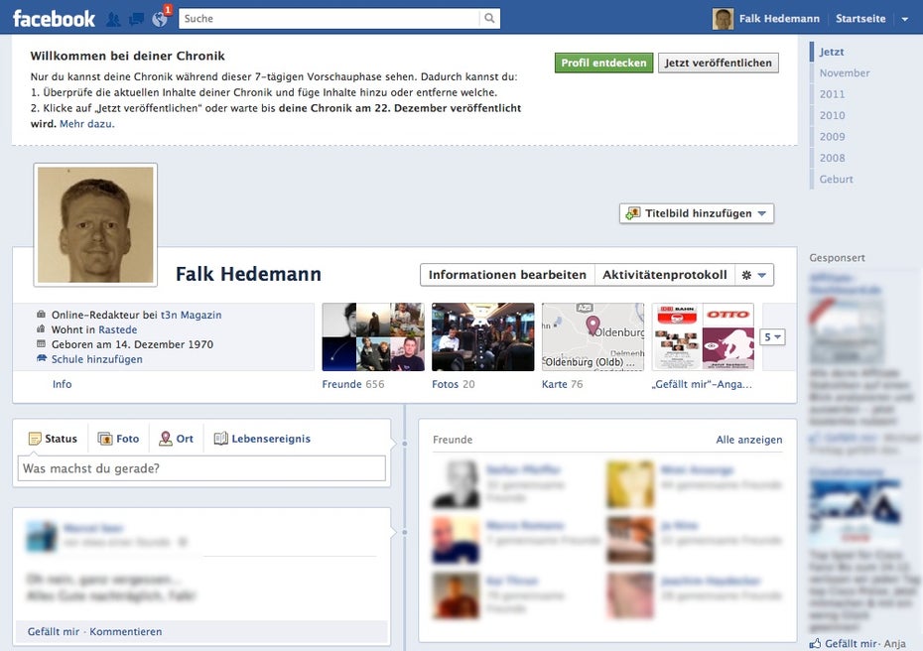Expand the 5 more sections dropdown
Image resolution: width=923 pixels, height=651 pixels.
772,336
